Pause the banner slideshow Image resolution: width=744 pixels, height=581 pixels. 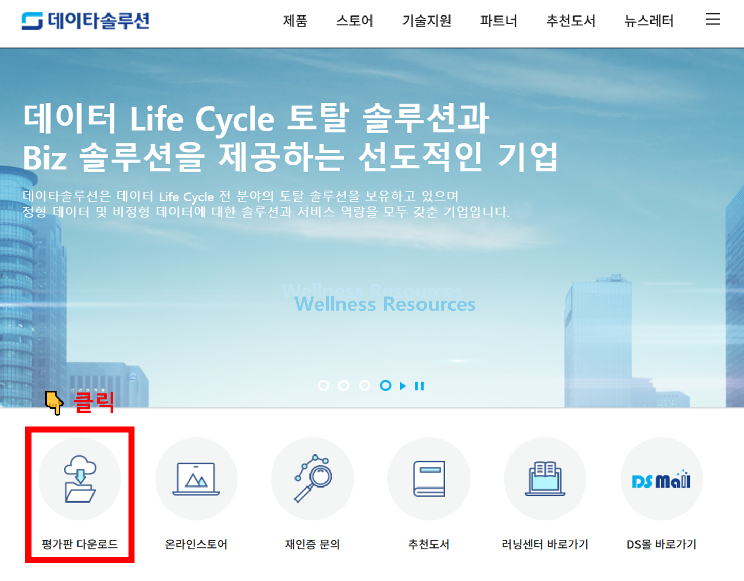pyautogui.click(x=420, y=386)
